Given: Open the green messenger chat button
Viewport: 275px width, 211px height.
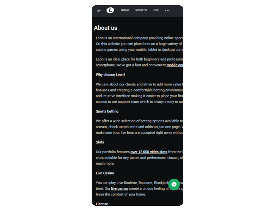Looking at the screenshot, I should (174, 184).
